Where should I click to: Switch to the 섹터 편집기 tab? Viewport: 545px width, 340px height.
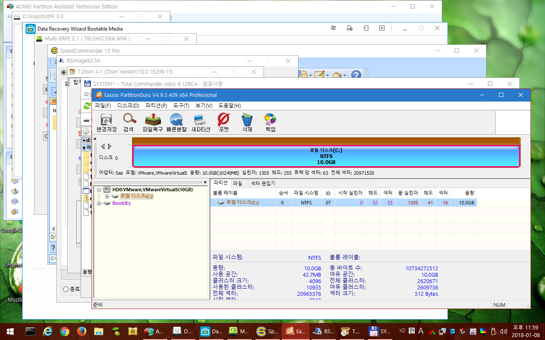[x=263, y=184]
